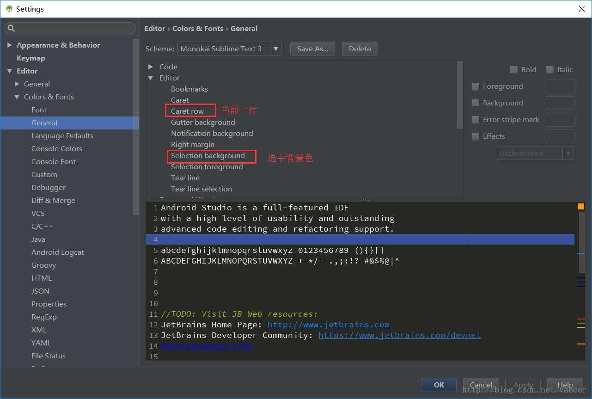Open JSON color settings
Screen dimensions: 592x399
pyautogui.click(x=40, y=291)
